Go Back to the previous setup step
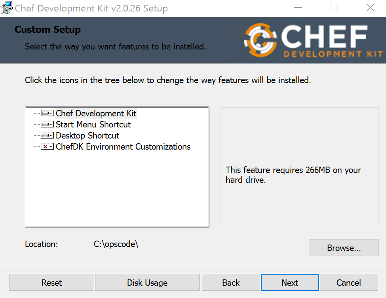 point(231,283)
